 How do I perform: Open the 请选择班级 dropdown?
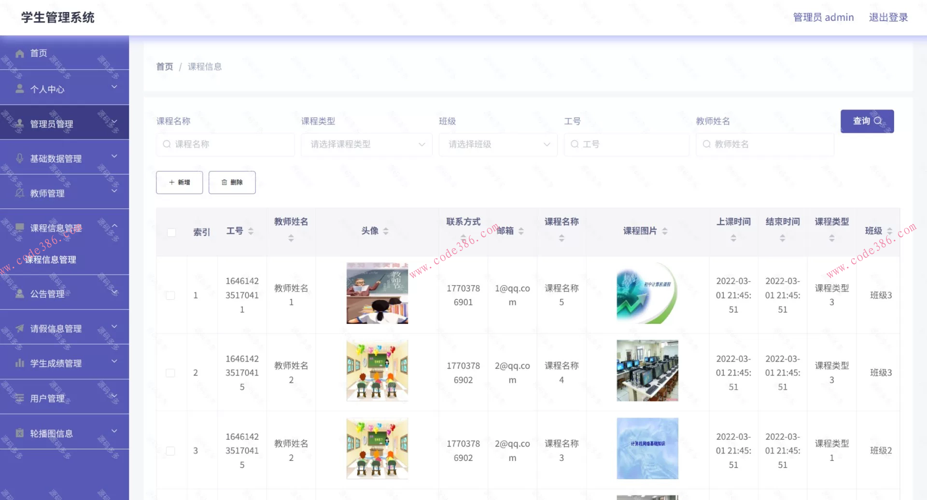498,144
